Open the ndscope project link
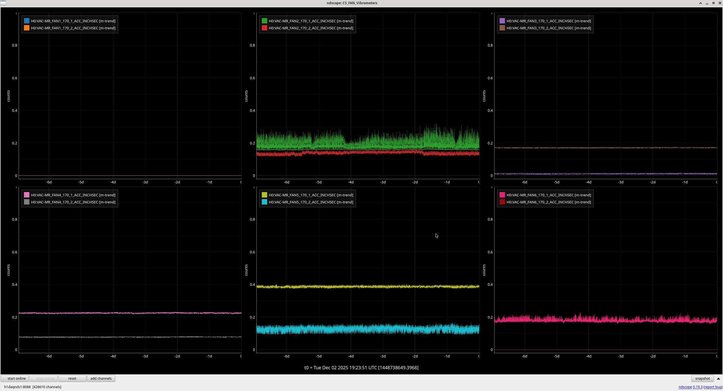723x391 pixels. coord(685,387)
